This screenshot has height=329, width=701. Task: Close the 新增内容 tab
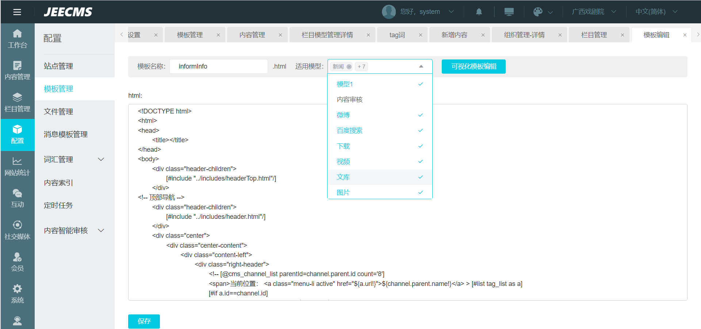tap(483, 35)
